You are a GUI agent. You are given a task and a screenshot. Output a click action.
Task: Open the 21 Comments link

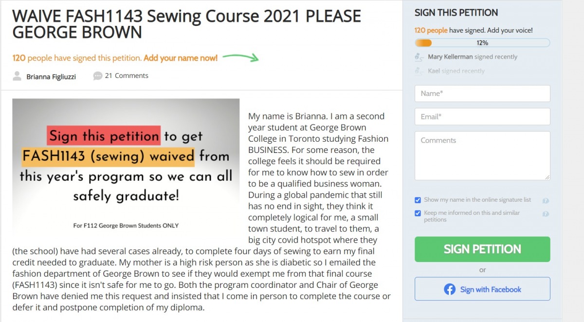(127, 76)
